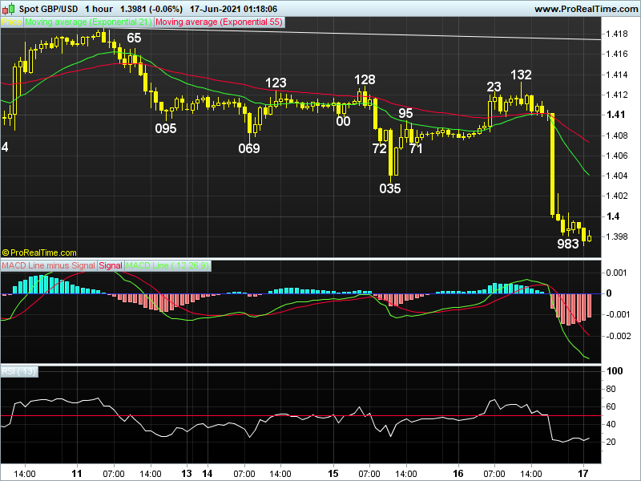
Task: Click the 983 low annotation
Action: pos(568,245)
